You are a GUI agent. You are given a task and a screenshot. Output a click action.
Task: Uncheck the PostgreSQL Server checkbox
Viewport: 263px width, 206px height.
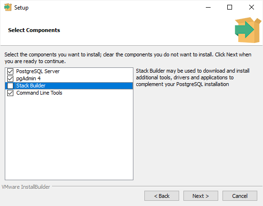(10, 71)
